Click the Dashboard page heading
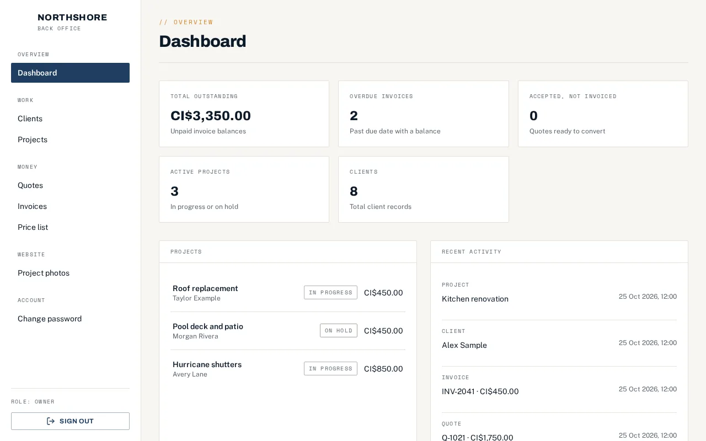 (x=202, y=41)
